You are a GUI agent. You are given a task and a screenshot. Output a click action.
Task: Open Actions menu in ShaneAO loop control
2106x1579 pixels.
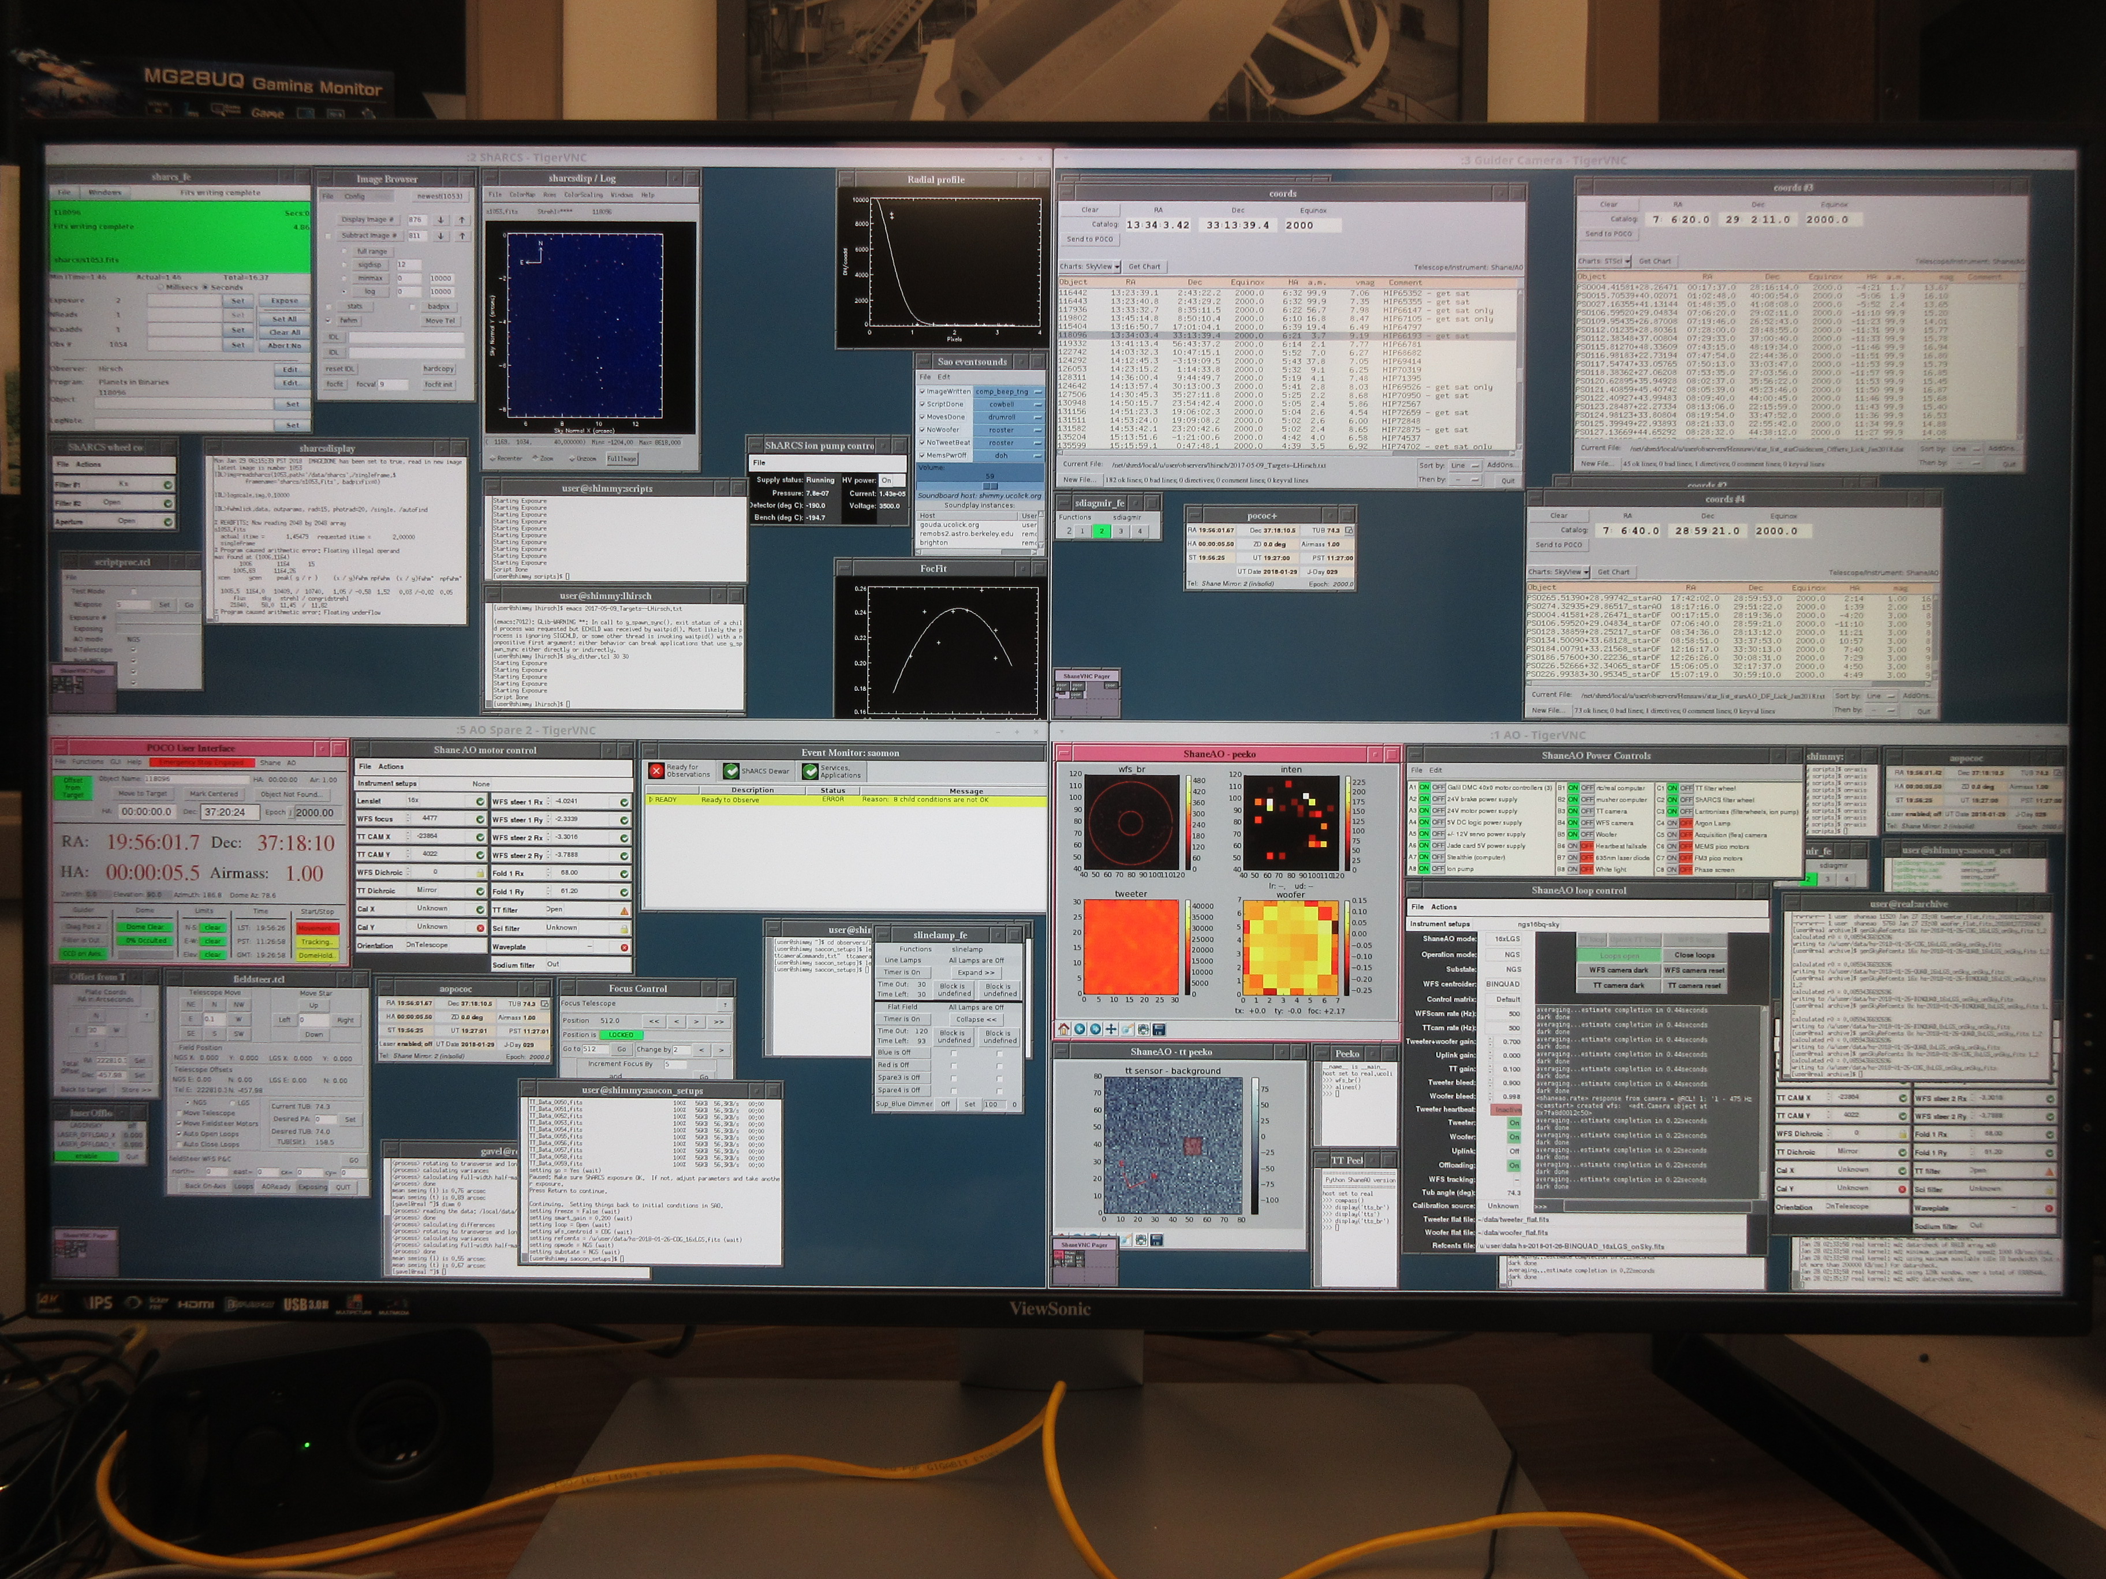pyautogui.click(x=1444, y=907)
